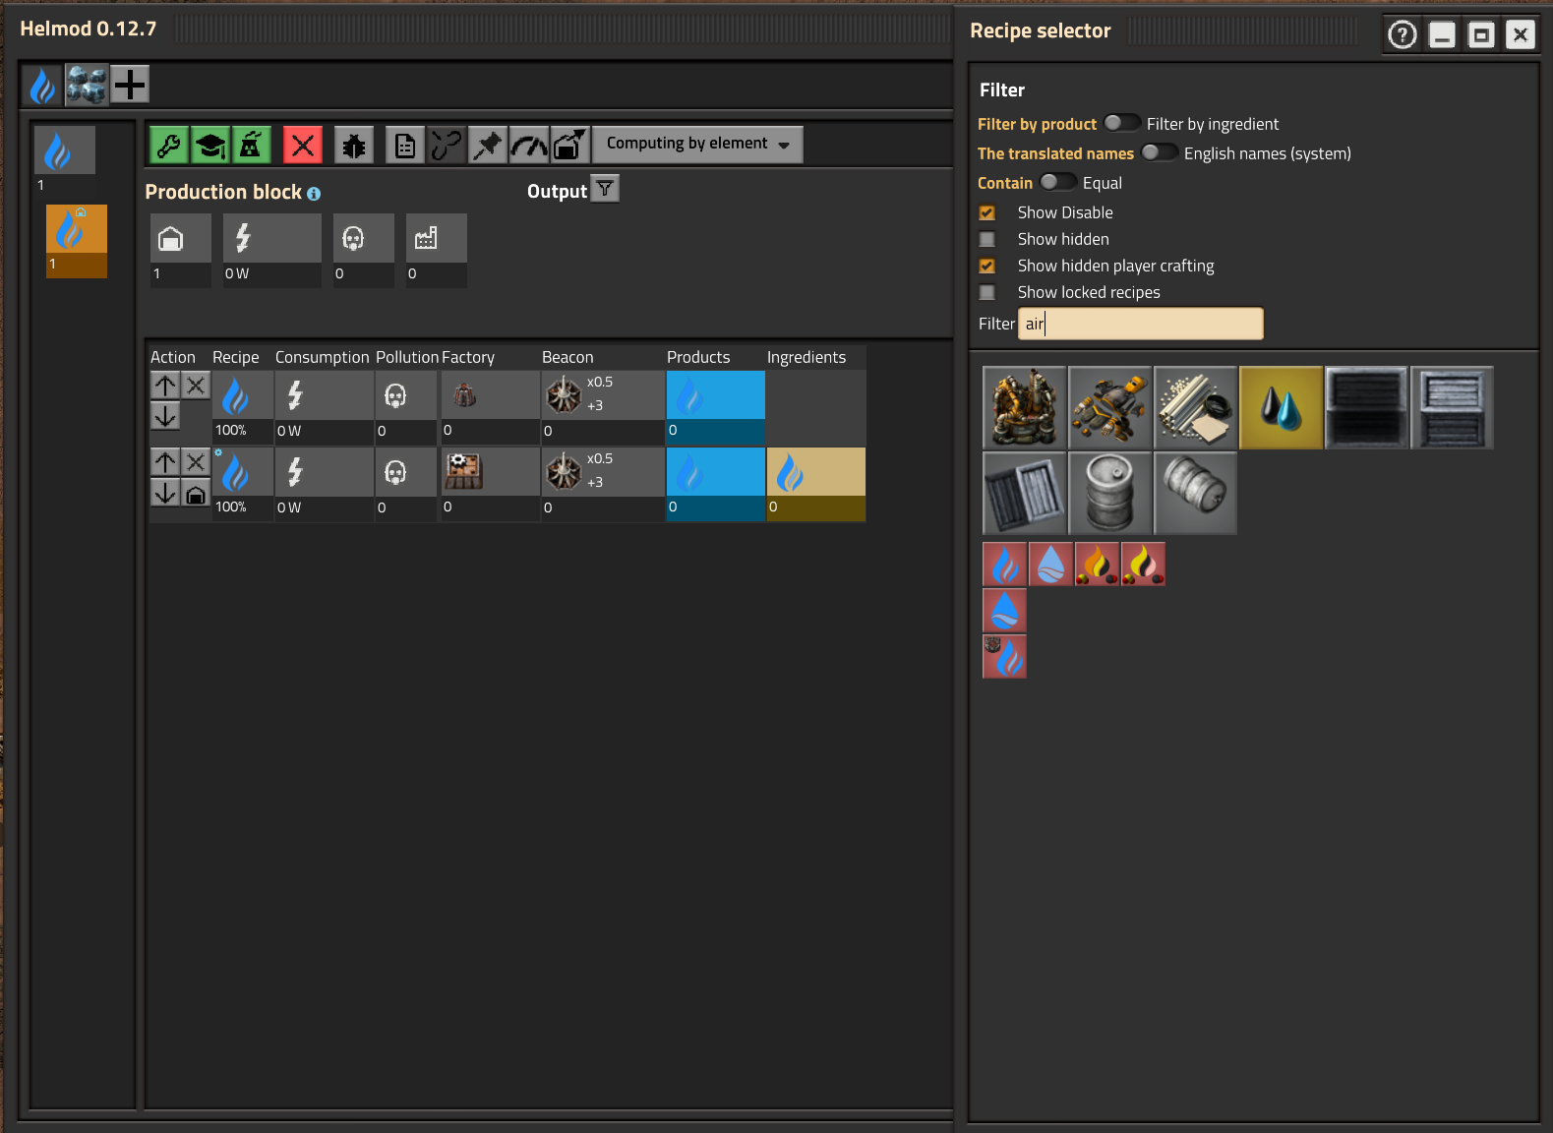This screenshot has height=1133, width=1553.
Task: Click the green graduation cap icon
Action: [209, 146]
